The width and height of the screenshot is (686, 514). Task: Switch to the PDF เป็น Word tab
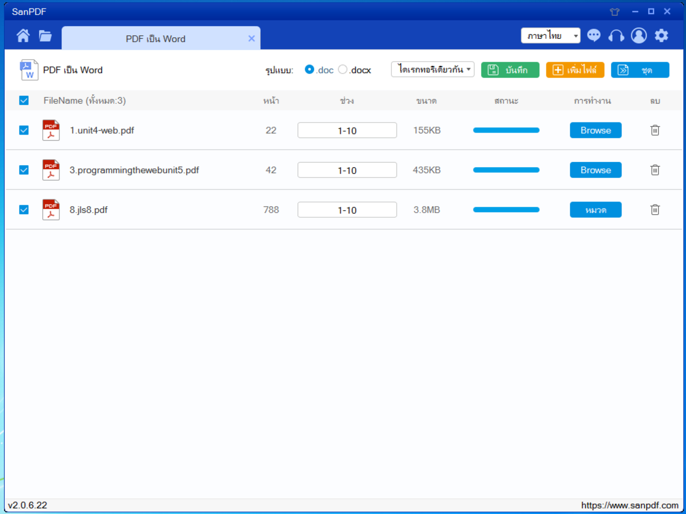click(155, 39)
